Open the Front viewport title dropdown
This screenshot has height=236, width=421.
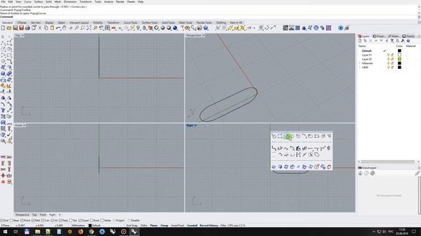pos(24,125)
